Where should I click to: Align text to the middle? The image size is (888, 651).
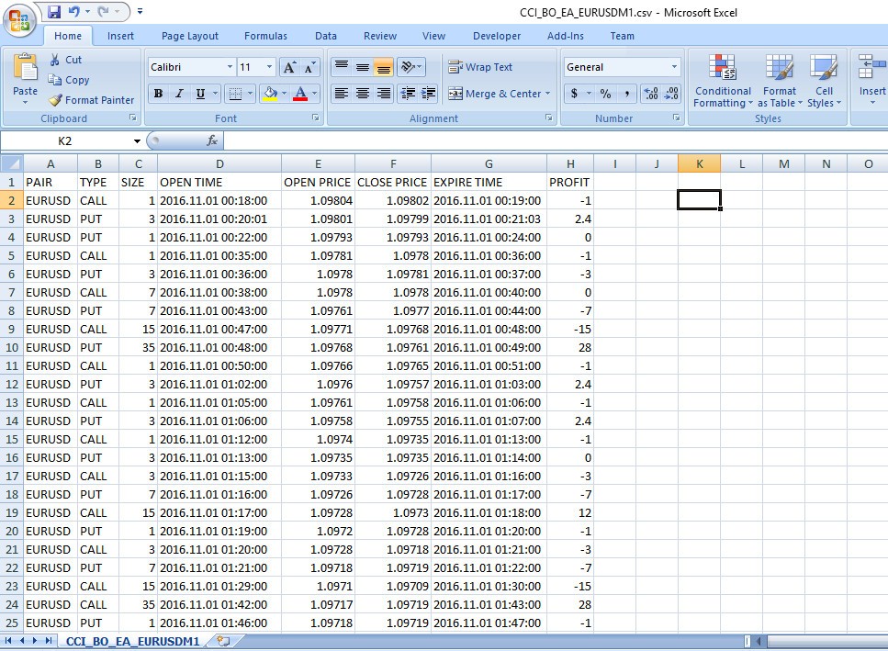(x=363, y=67)
